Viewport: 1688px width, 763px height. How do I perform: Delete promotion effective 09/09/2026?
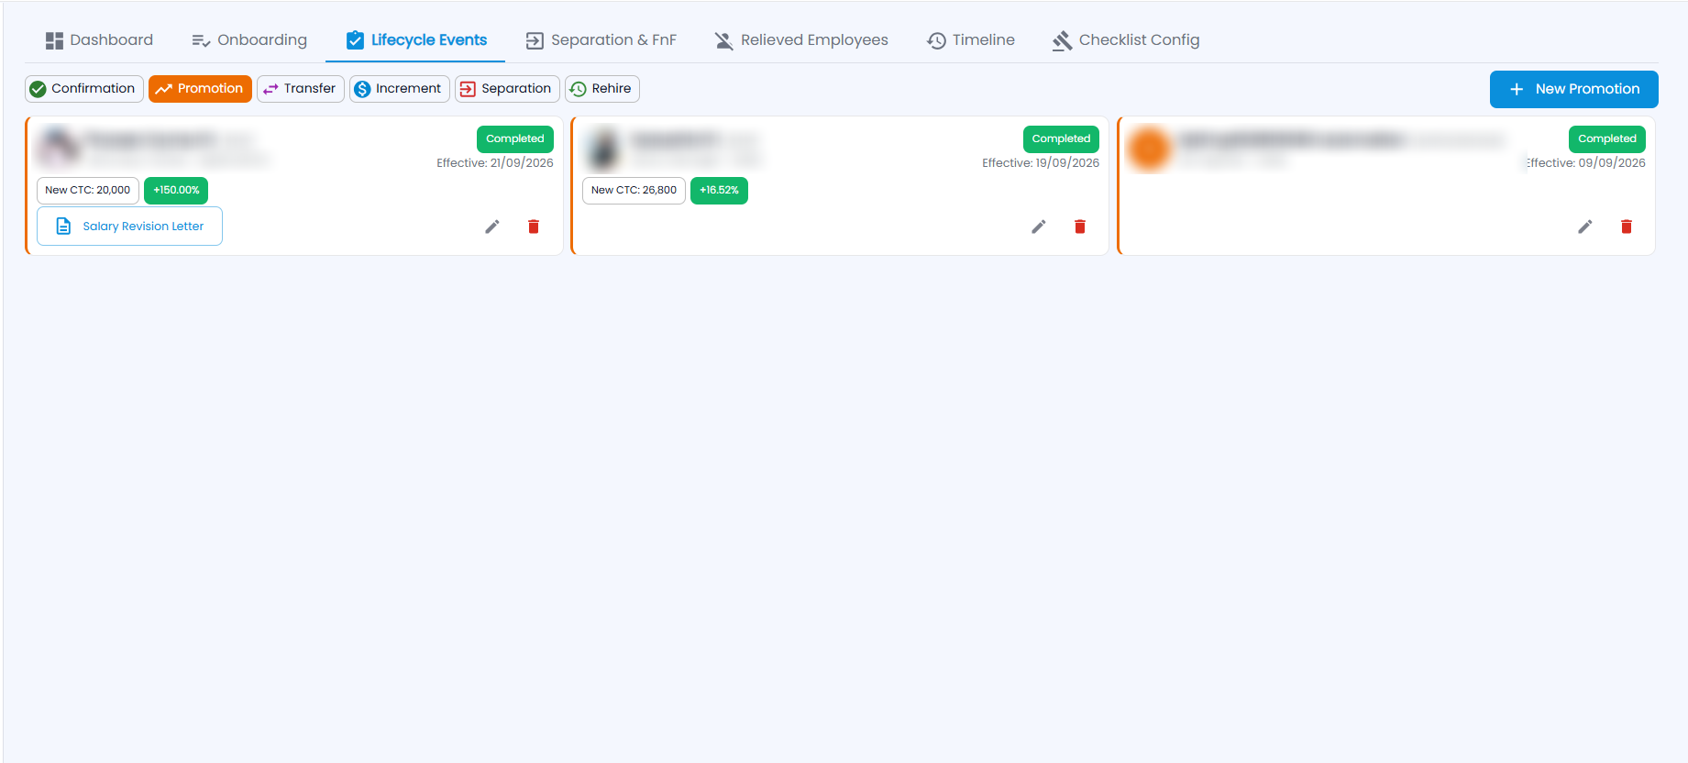[x=1627, y=227]
